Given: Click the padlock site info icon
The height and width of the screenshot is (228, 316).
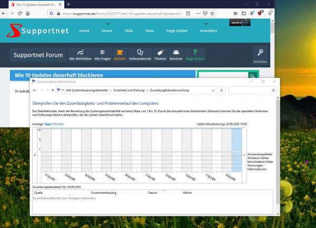Looking at the screenshot, I should [x=58, y=14].
